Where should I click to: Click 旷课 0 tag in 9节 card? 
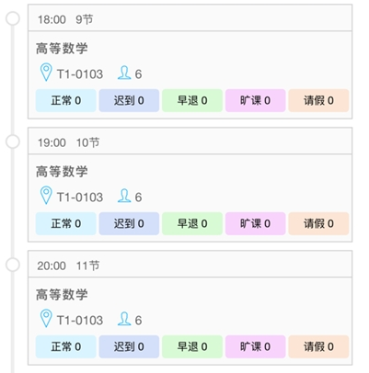point(256,100)
